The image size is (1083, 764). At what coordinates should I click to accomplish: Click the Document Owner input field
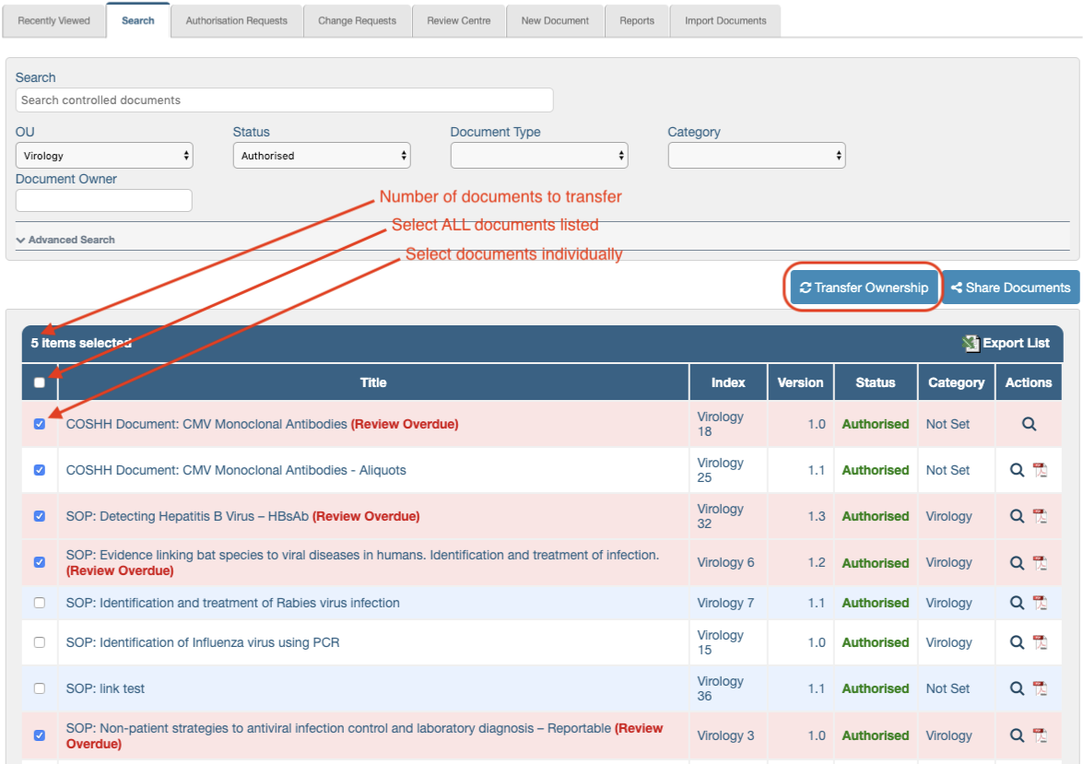(103, 200)
